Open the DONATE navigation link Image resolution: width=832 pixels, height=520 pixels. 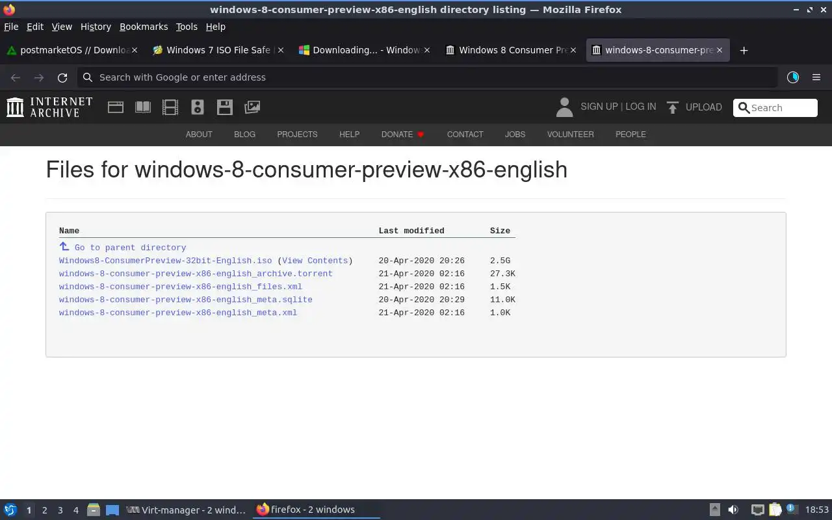point(403,135)
